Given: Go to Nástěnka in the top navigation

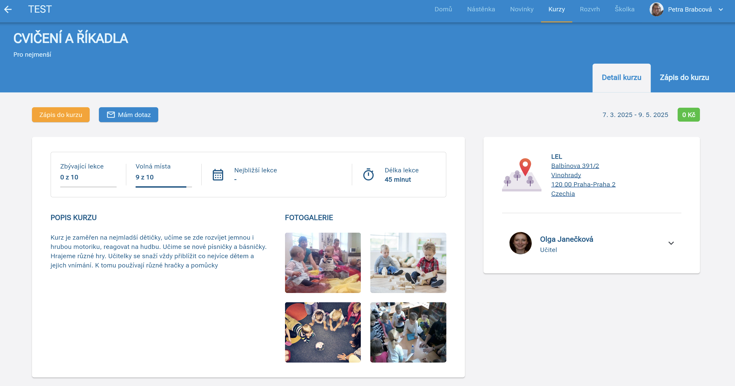Looking at the screenshot, I should (481, 10).
